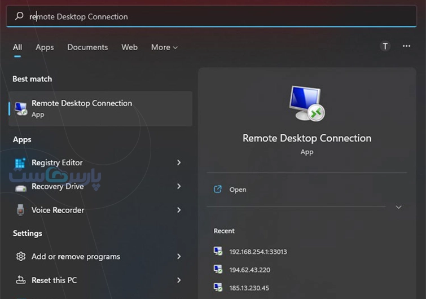The height and width of the screenshot is (299, 426).
Task: Click the icon beside 194.62.43.220
Action: coord(218,269)
